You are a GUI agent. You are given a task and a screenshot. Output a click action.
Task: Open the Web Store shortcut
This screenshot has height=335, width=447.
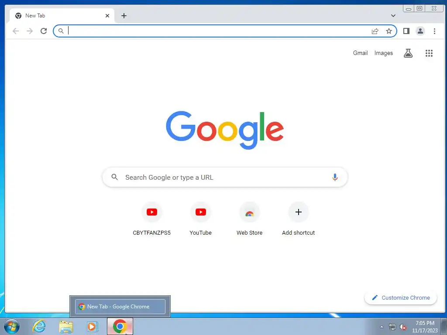tap(249, 219)
